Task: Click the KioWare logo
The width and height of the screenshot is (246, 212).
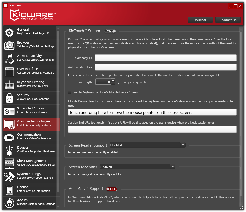Action: [33, 15]
